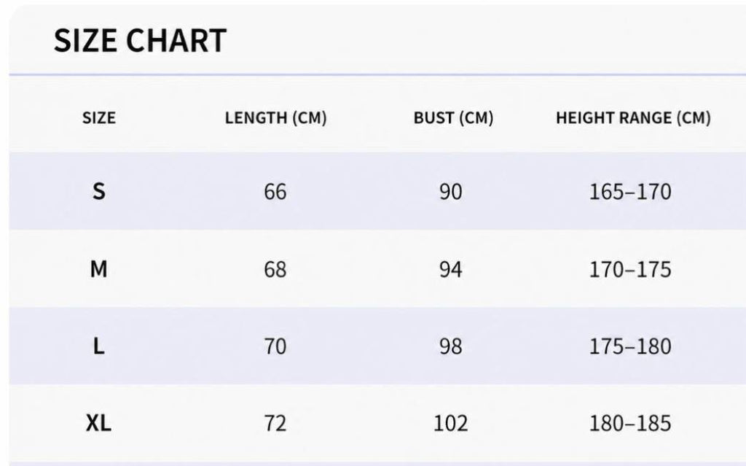Click the length value 66
The width and height of the screenshot is (746, 466).
point(275,192)
